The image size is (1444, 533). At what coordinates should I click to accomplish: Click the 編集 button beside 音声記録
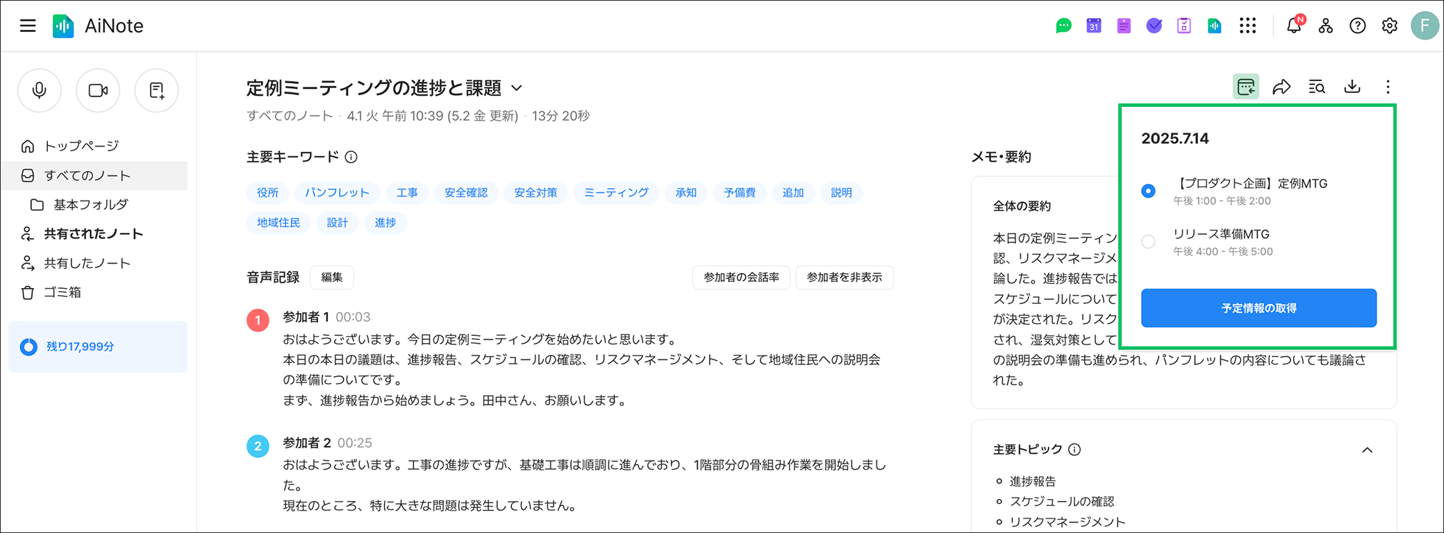332,278
